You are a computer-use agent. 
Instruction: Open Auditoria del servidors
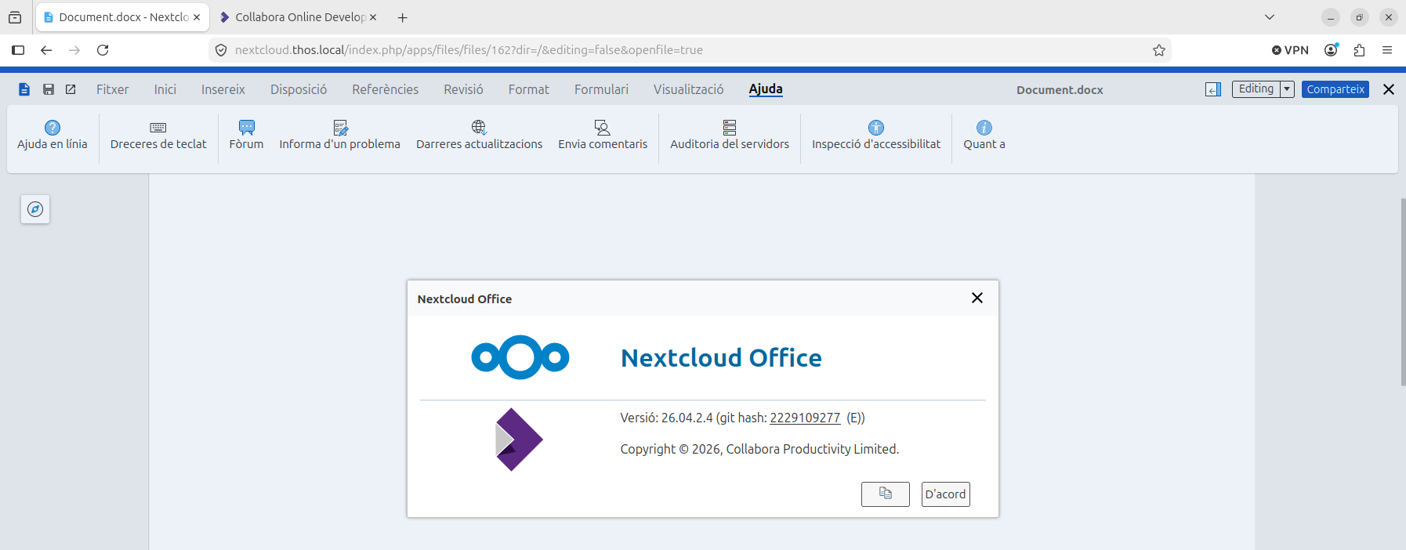730,136
